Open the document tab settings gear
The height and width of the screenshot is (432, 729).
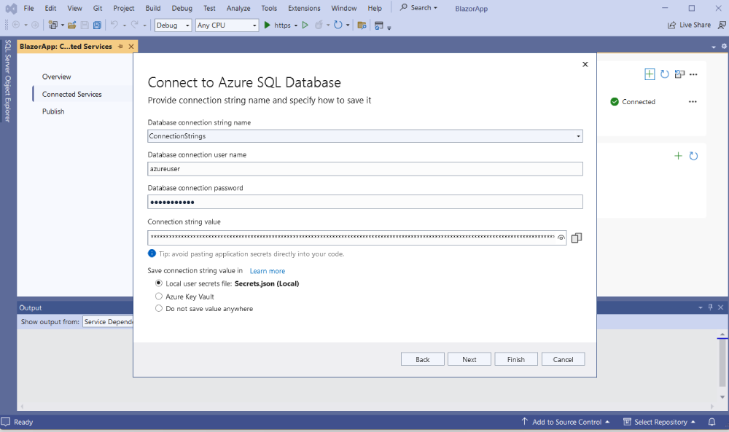pos(724,47)
